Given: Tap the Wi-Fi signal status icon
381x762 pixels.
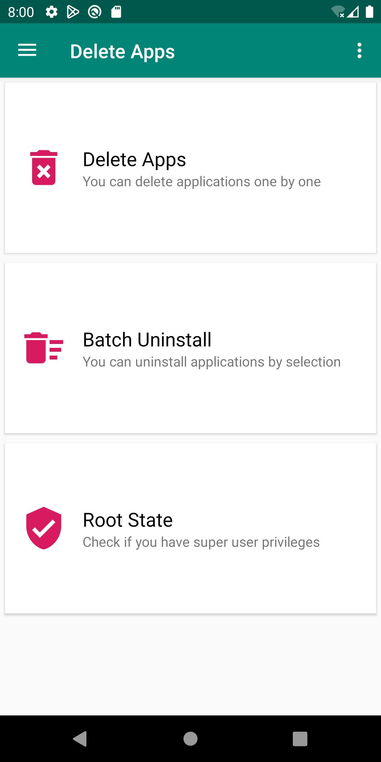Looking at the screenshot, I should point(338,12).
